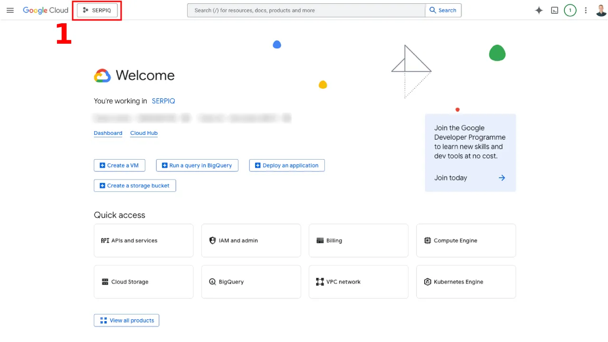
Task: Click View all products button
Action: pyautogui.click(x=127, y=321)
